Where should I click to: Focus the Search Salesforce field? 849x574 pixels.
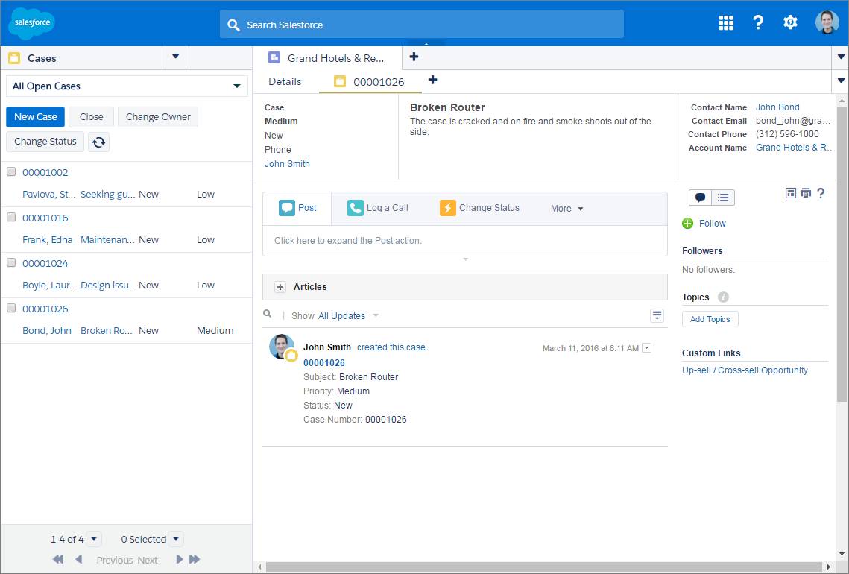tap(421, 25)
